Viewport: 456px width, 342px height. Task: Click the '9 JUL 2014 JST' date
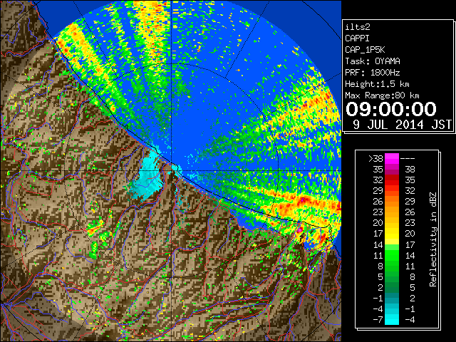pyautogui.click(x=402, y=125)
